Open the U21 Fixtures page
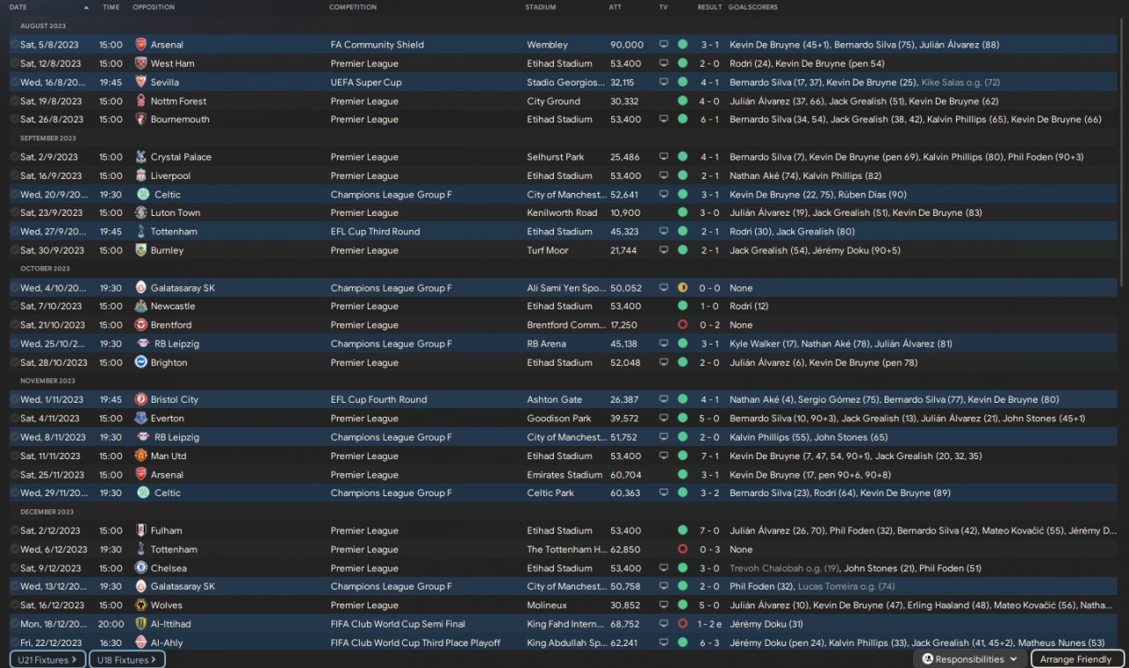 coord(48,659)
